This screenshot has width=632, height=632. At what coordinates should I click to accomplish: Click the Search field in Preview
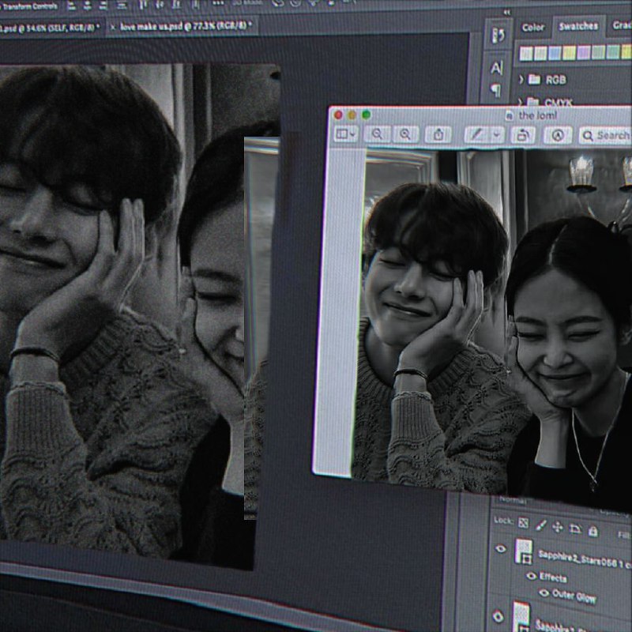point(605,136)
